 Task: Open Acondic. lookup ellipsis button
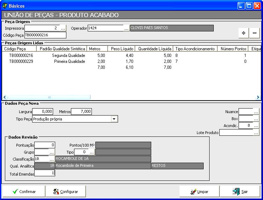[256, 126]
